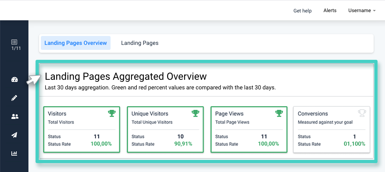Click the Username label in the header

click(359, 11)
